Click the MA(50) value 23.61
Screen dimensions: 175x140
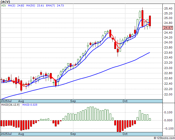coord(40,5)
